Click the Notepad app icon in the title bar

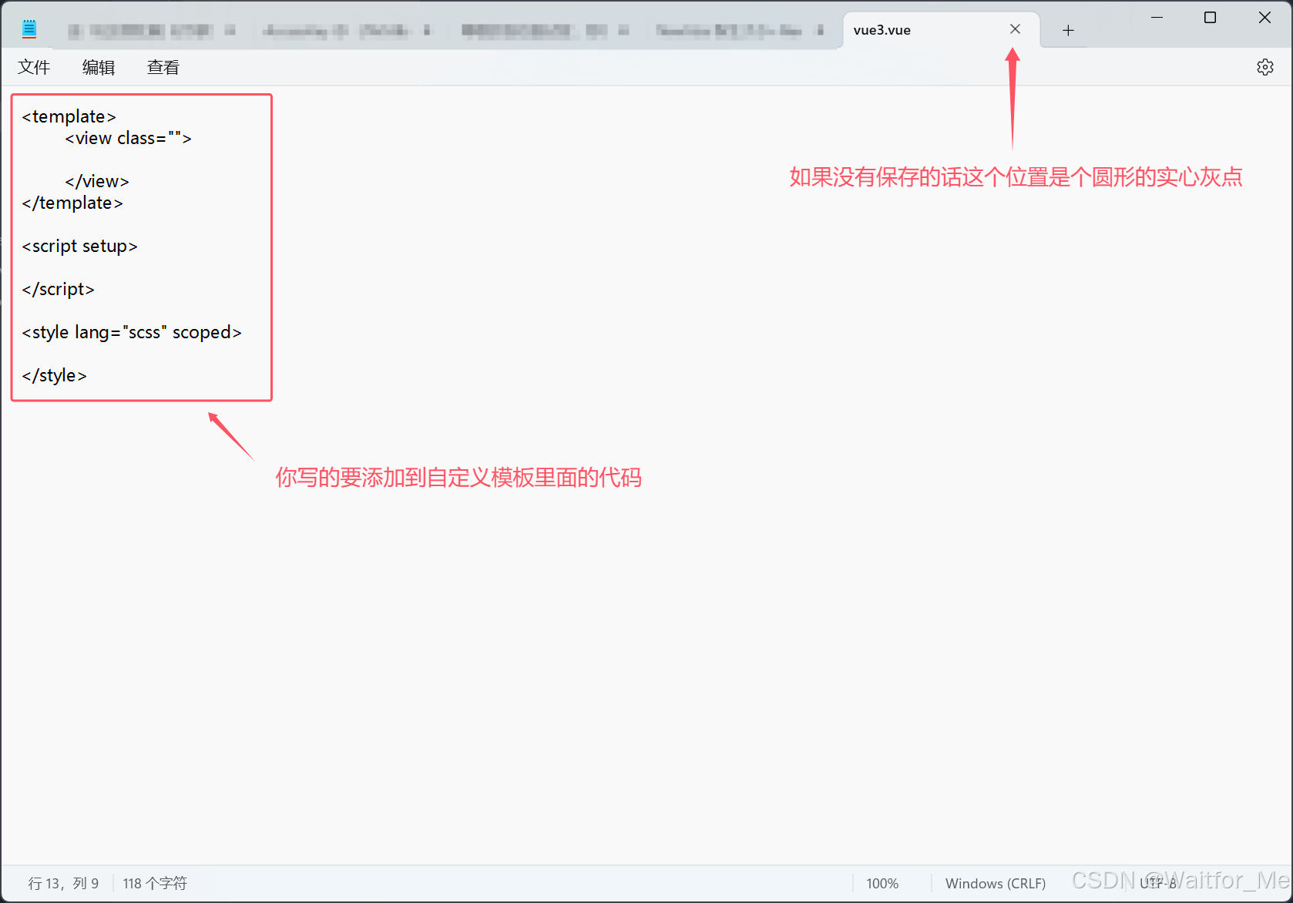pos(29,29)
